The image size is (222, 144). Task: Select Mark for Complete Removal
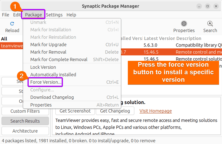[72, 59]
